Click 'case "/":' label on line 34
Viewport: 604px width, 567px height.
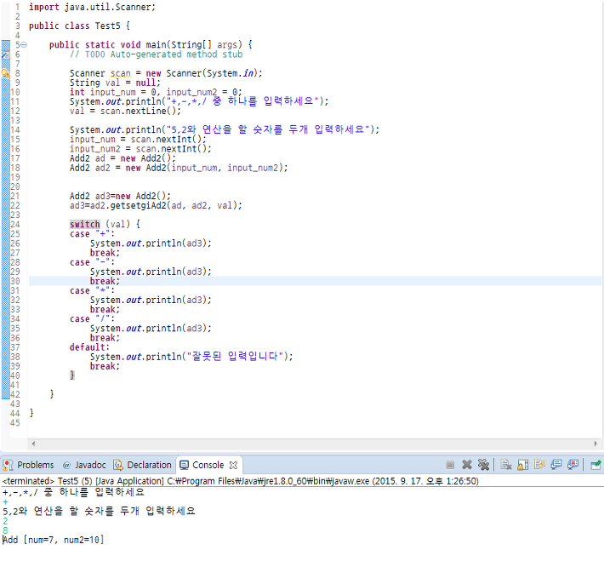pyautogui.click(x=92, y=318)
